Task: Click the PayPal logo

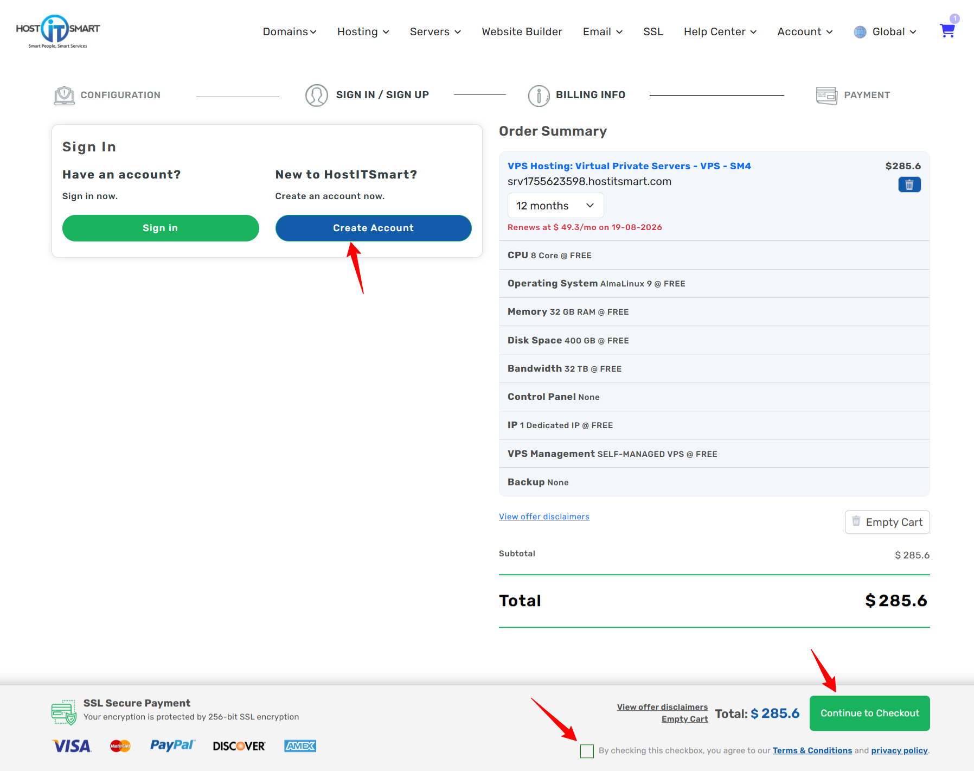Action: [x=172, y=745]
